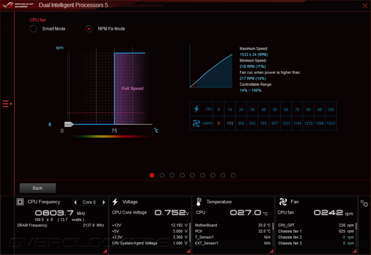
Task: Click the Minimum Speed value 218 RPM (11%)
Action: (252, 67)
